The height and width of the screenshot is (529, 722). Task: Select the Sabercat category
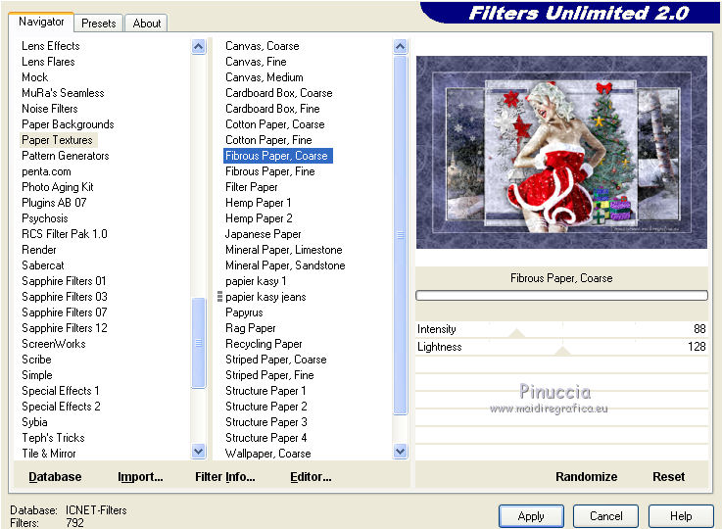43,265
